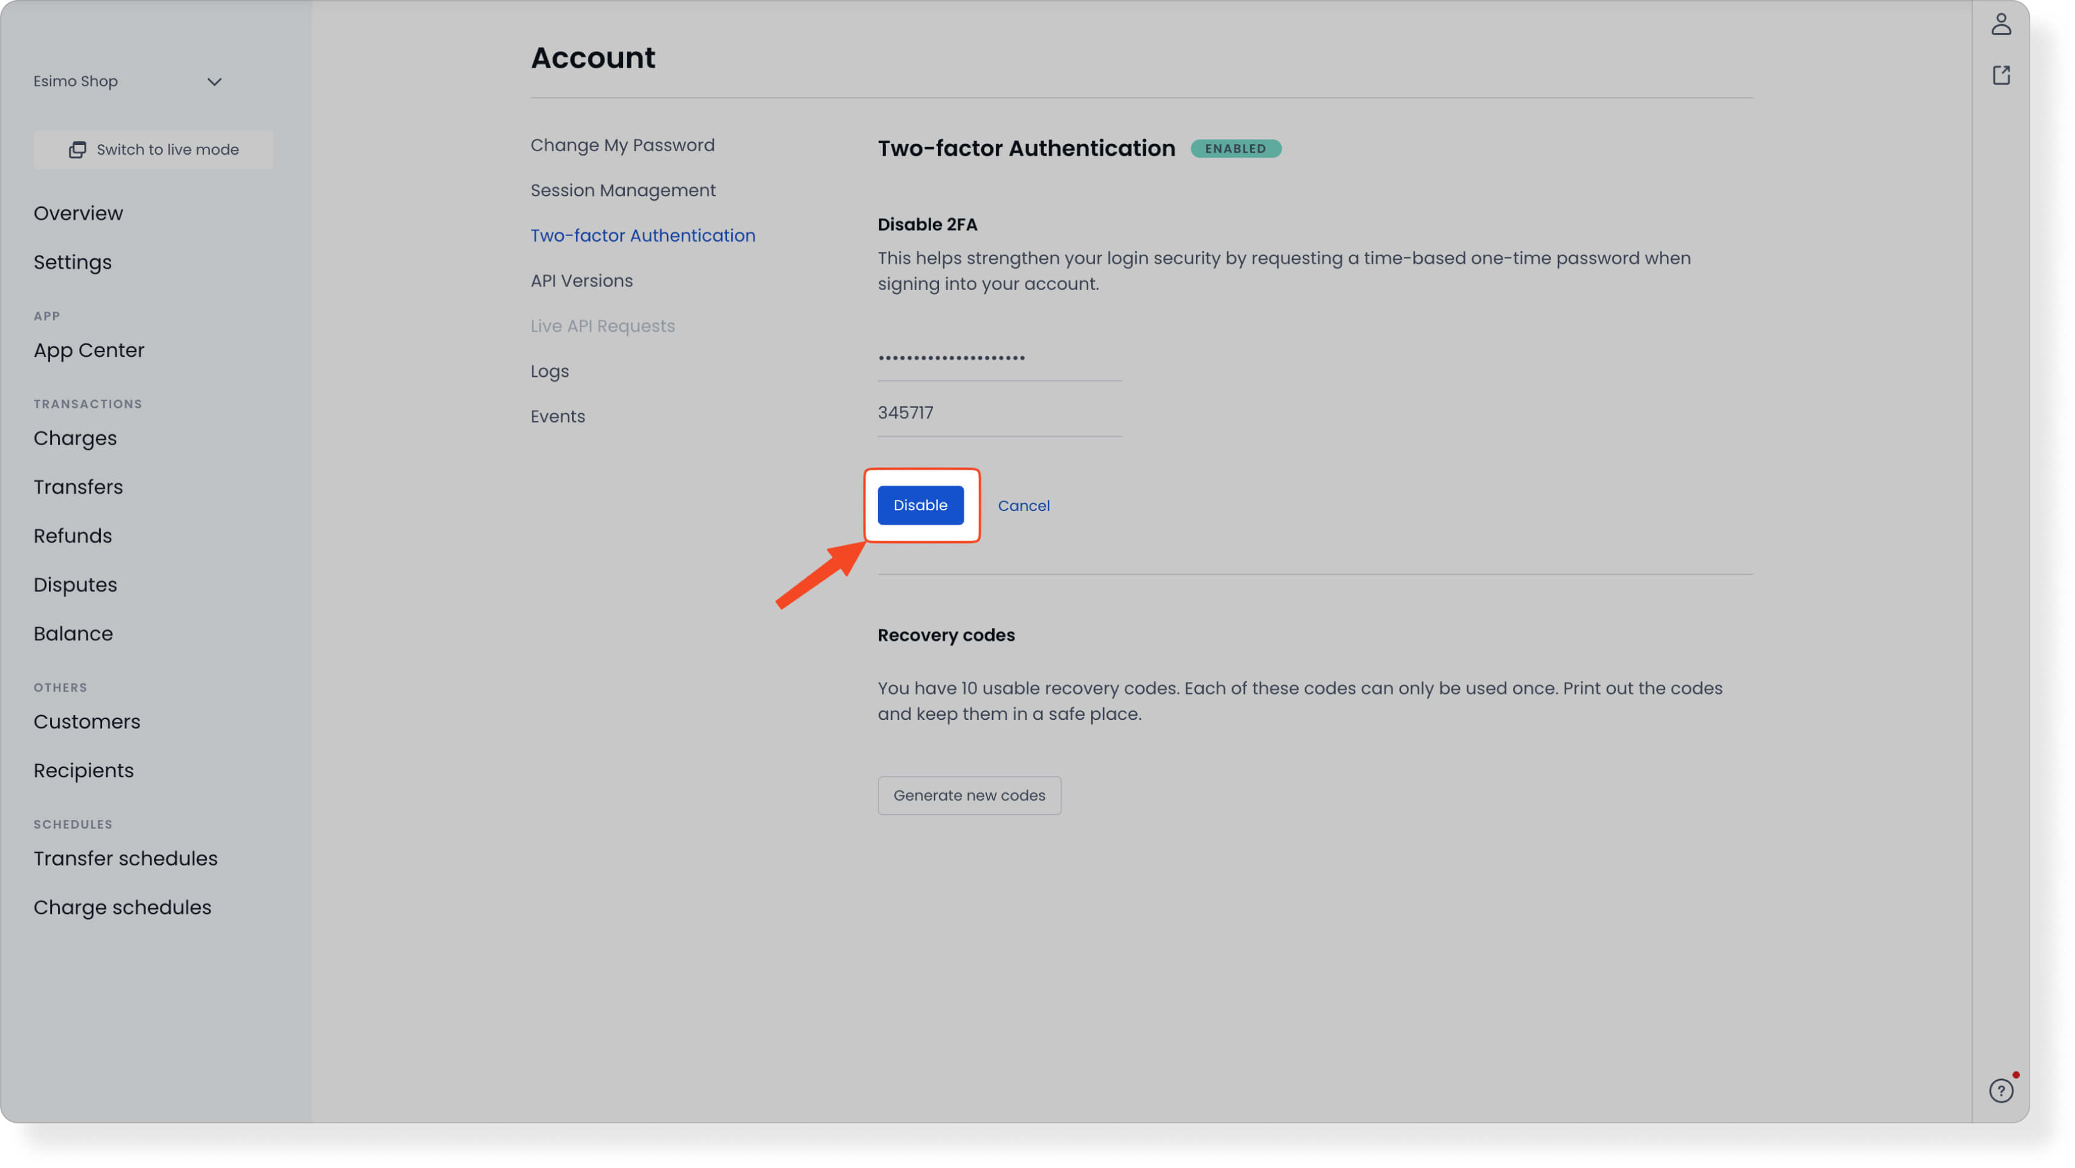Click the copy icon on Switch to live mode
2075x1168 pixels.
point(77,150)
